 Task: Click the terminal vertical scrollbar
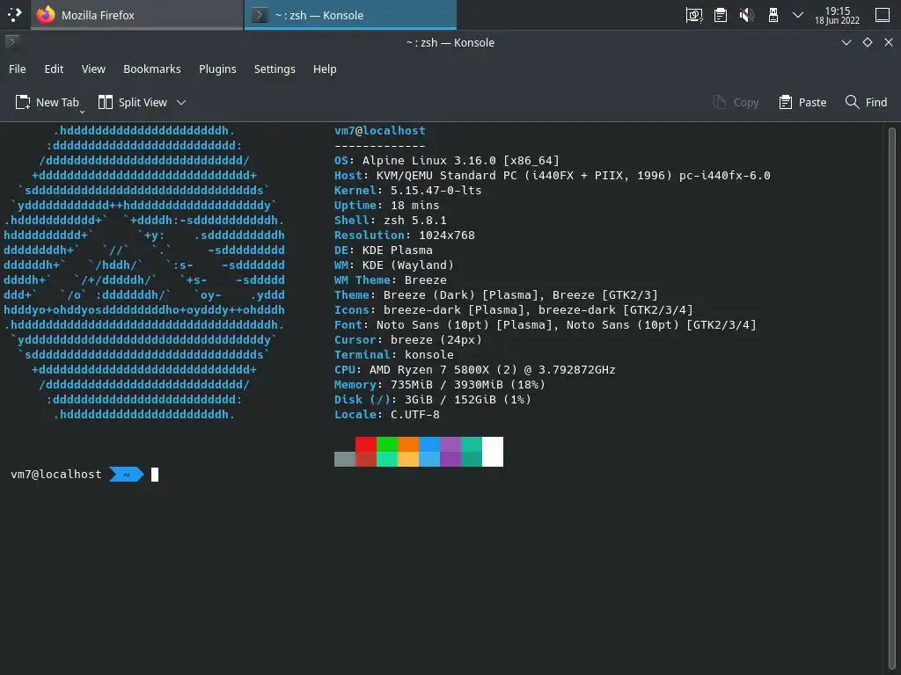892,398
